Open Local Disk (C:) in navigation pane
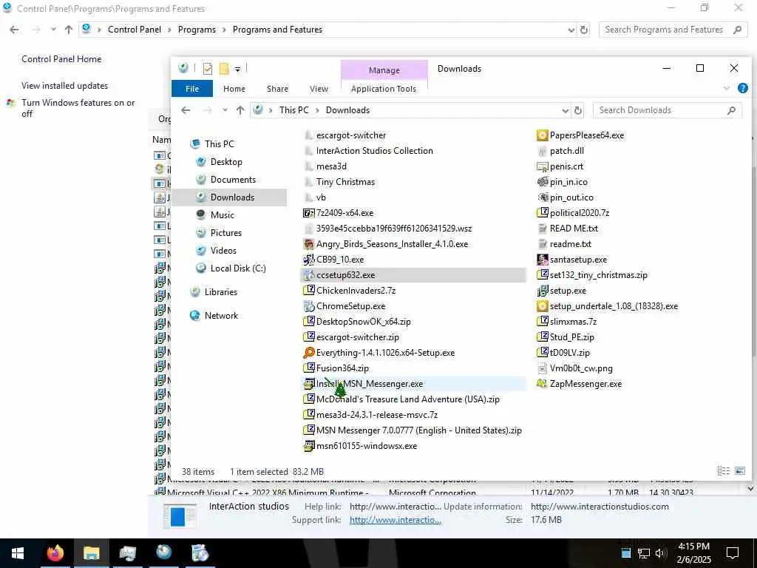Viewport: 757px width, 568px height. 237,268
